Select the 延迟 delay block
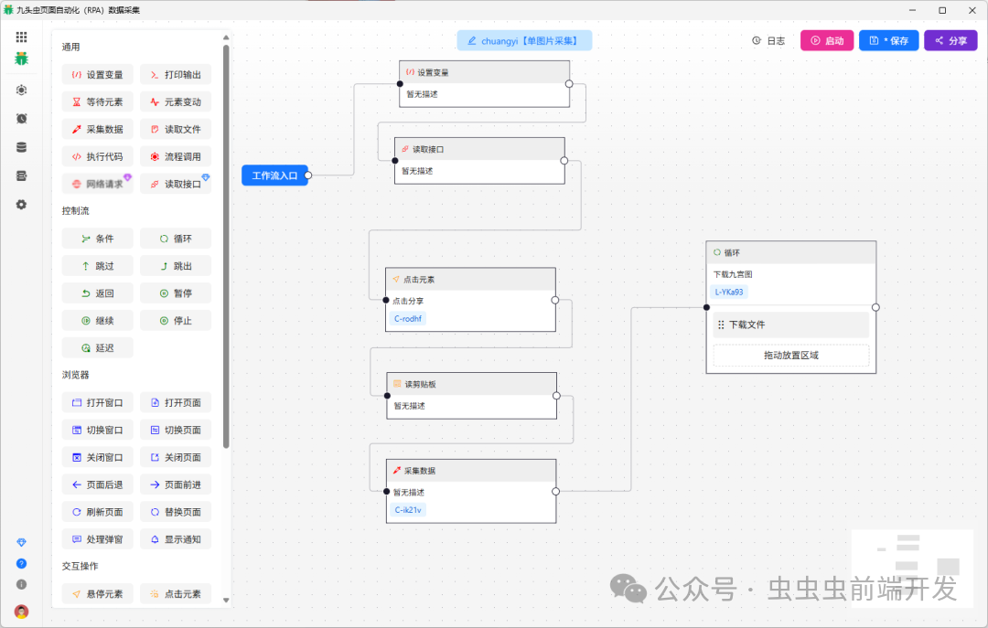The image size is (988, 628). tap(98, 347)
